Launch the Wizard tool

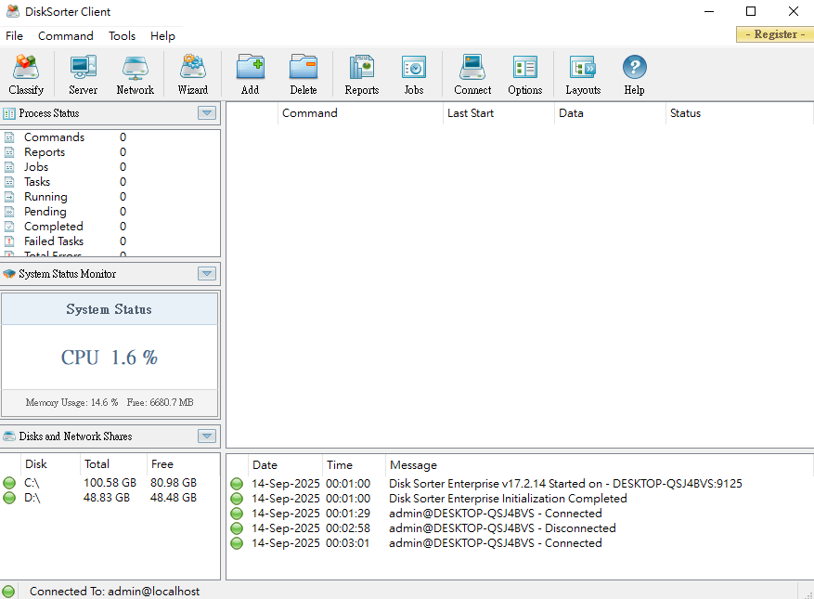point(193,75)
